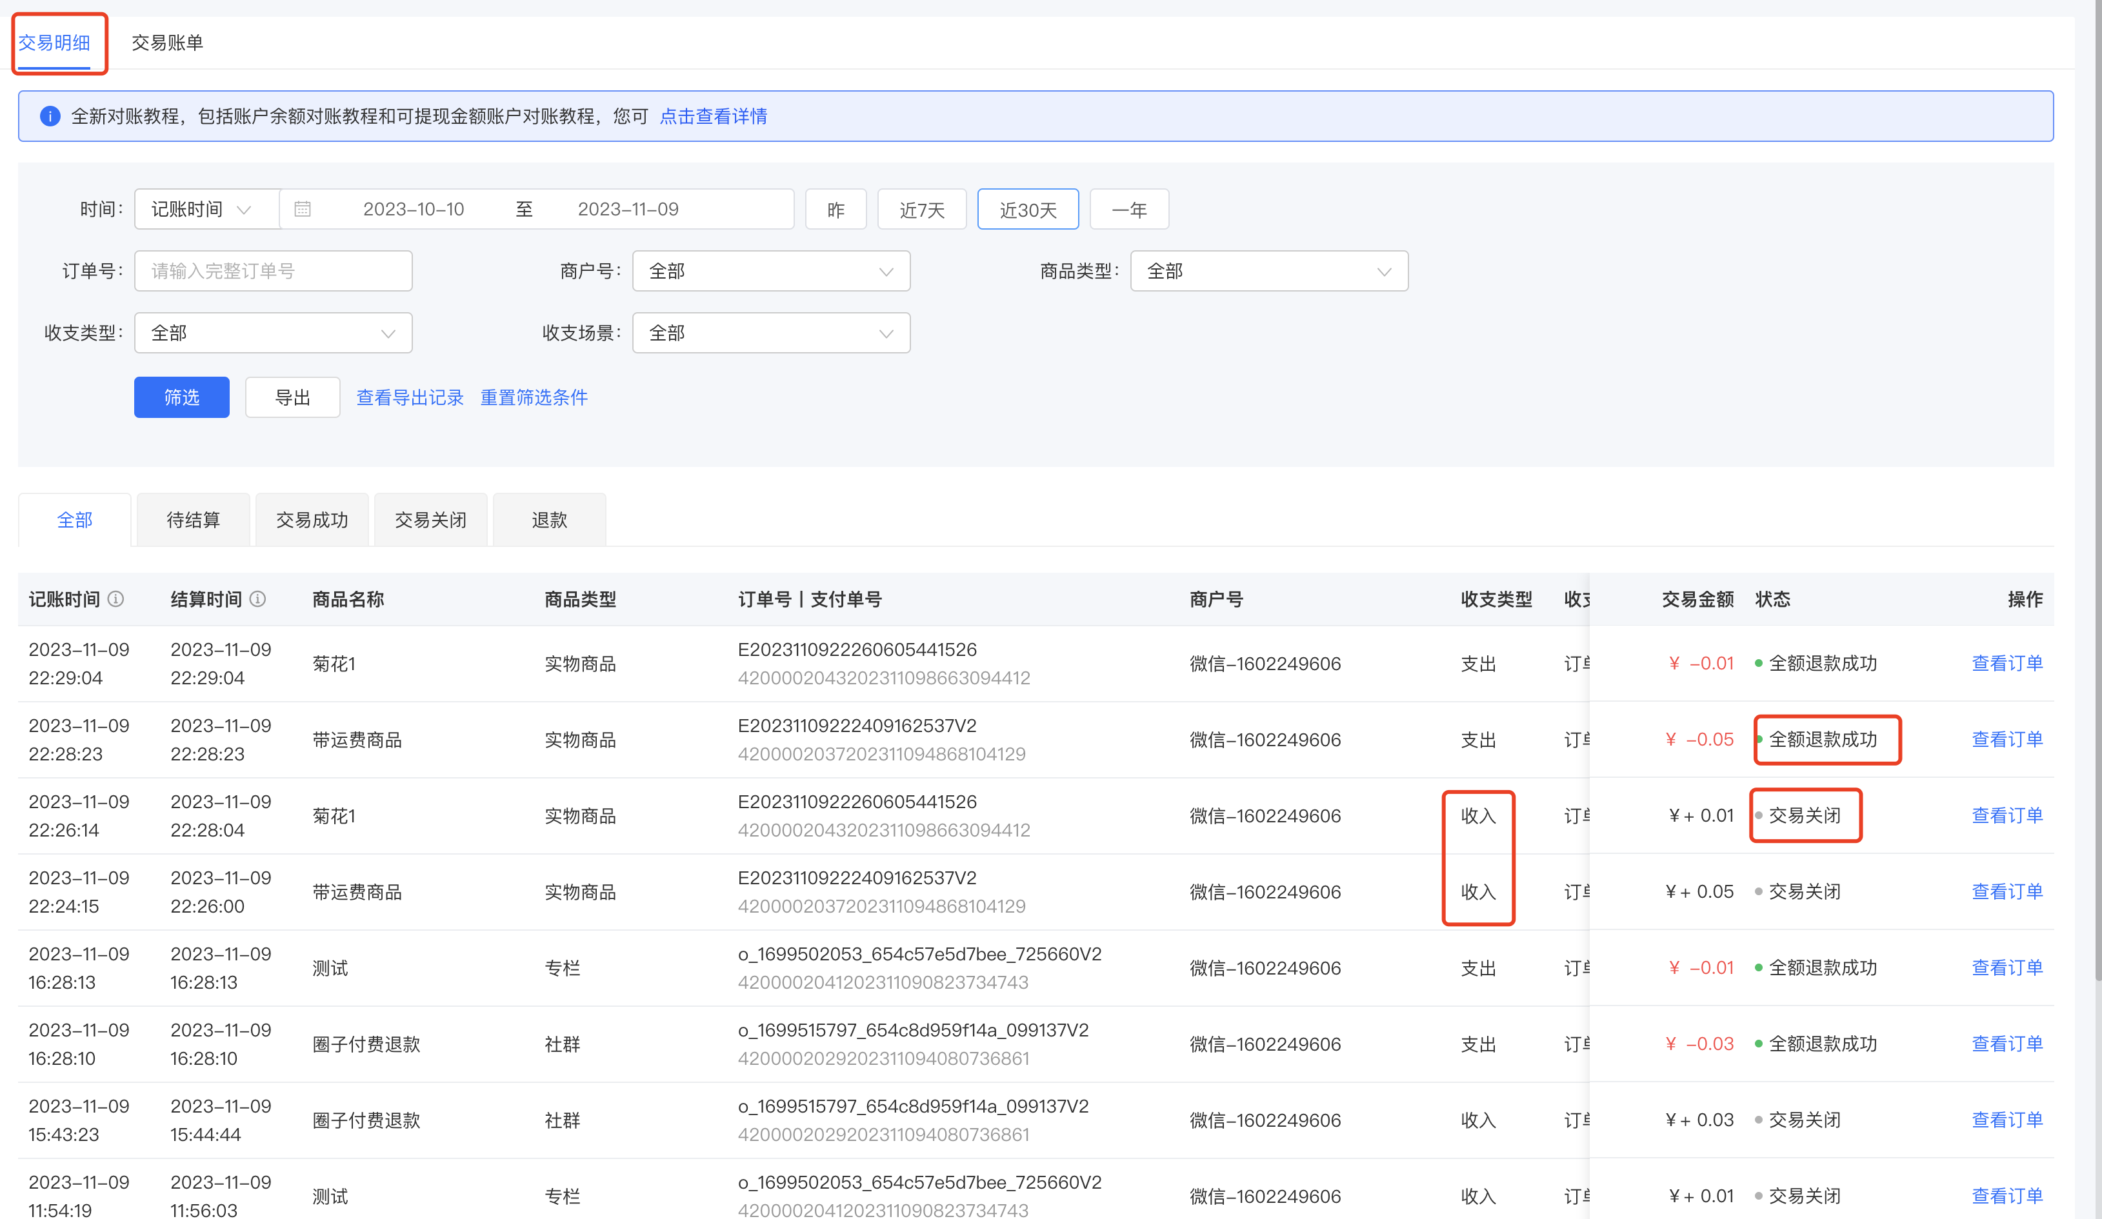Viewport: 2102px width, 1219px height.
Task: Open the 收支场景 dropdown
Action: (771, 333)
